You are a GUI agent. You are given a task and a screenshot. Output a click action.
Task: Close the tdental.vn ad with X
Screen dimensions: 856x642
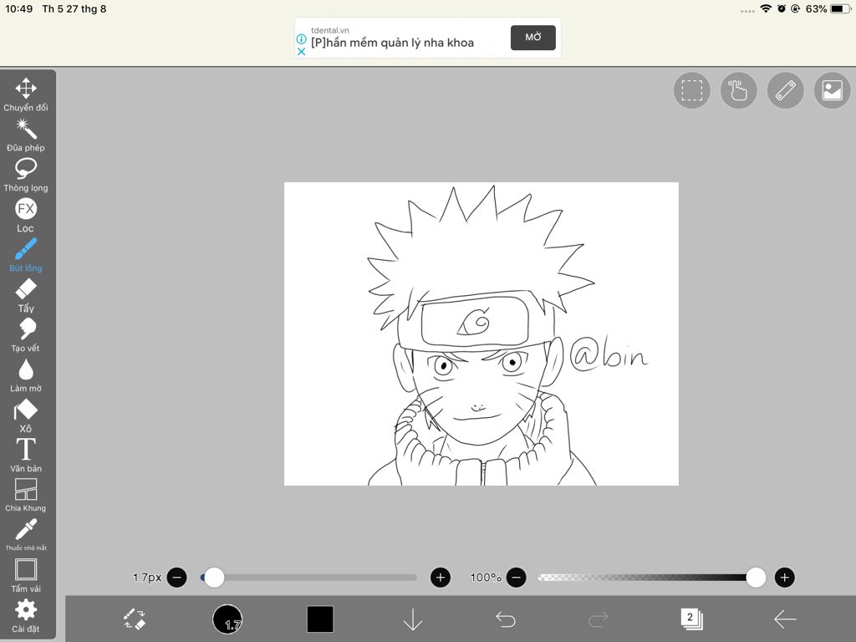point(301,51)
